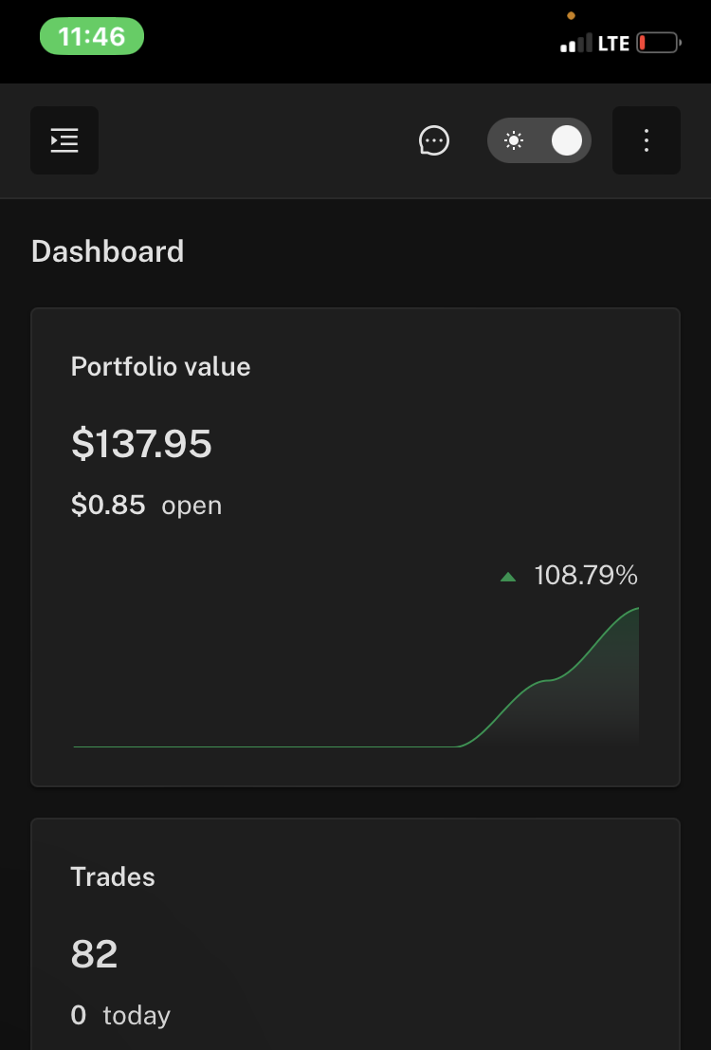Viewport: 711px width, 1050px height.
Task: Click the white knob of theme toggle
Action: pos(566,140)
